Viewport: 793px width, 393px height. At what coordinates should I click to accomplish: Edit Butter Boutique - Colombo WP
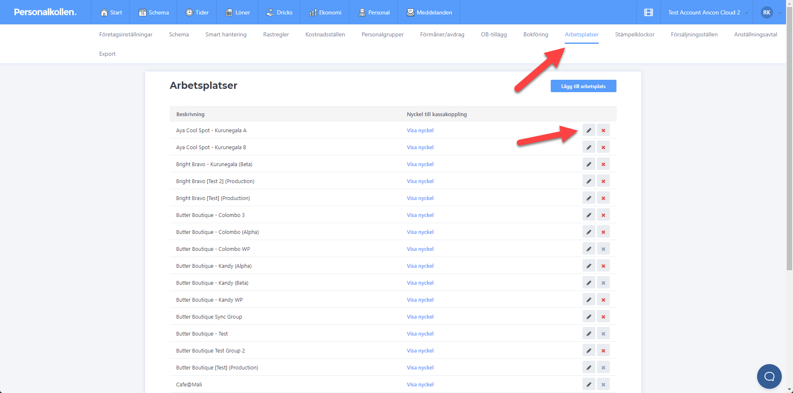(x=589, y=249)
